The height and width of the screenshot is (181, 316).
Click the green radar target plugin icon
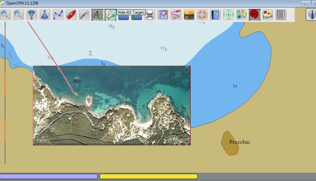(228, 15)
